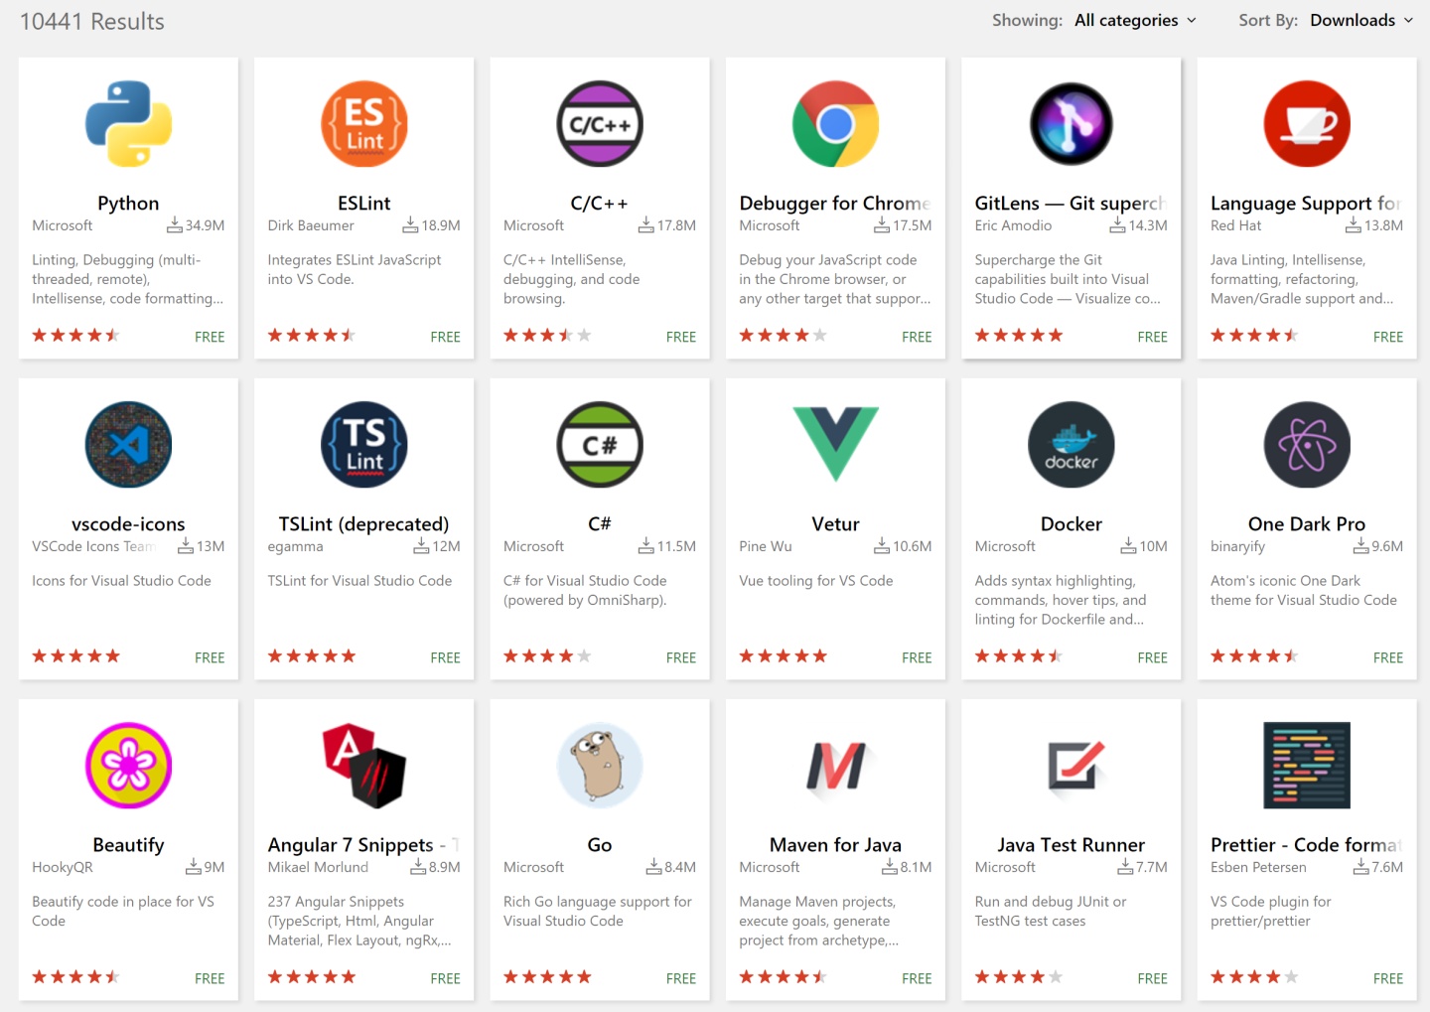Click the C# extension icon

pos(600,445)
